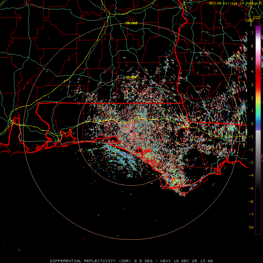Click the 3 value on color scale
The width and height of the screenshot is (263, 263).
[x=252, y=85]
